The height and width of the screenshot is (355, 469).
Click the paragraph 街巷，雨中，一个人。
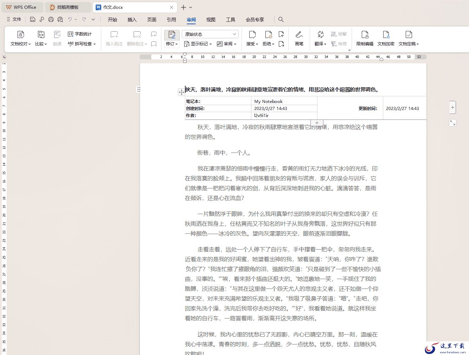click(x=224, y=153)
